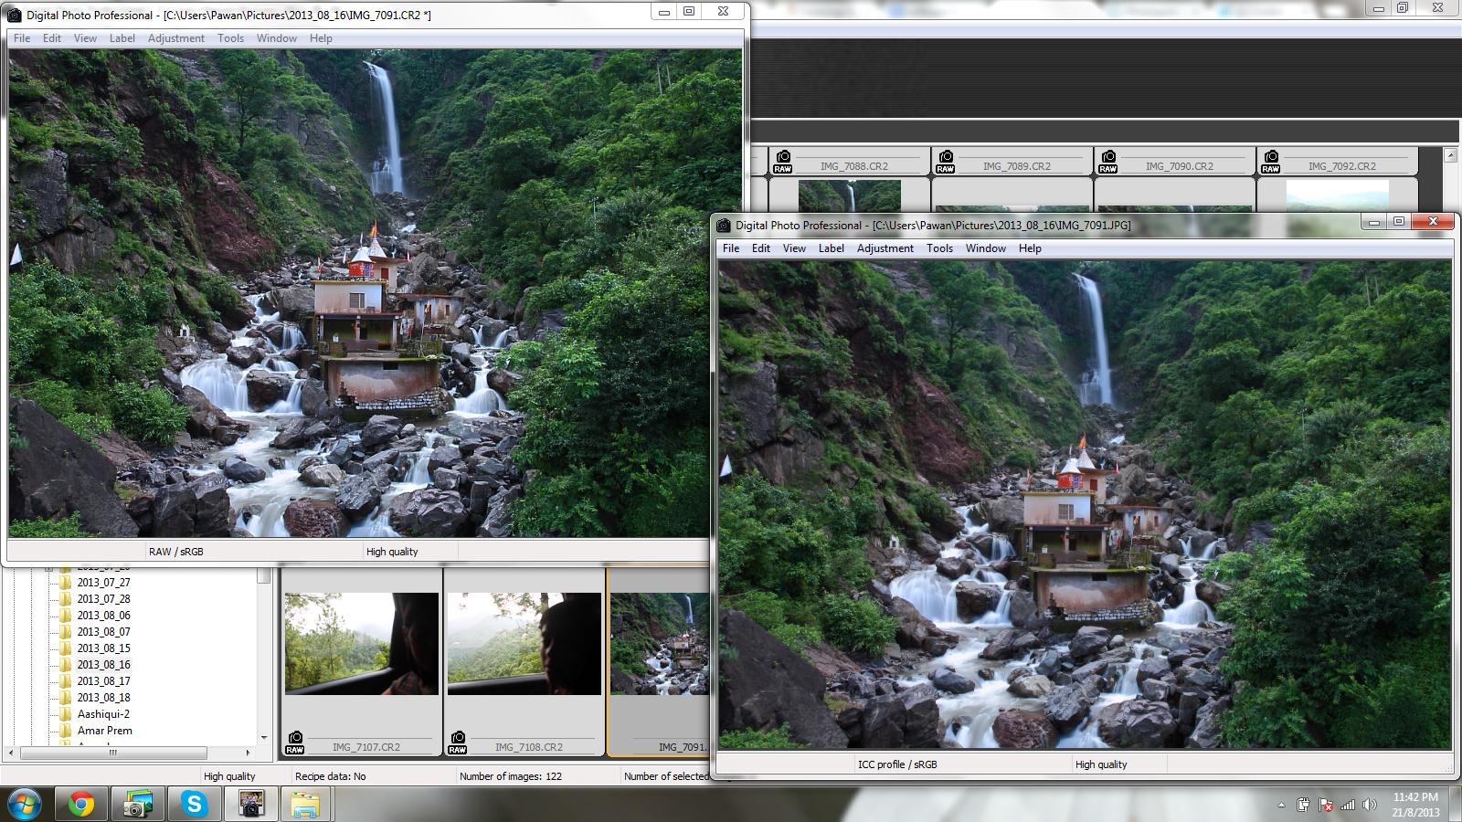Select folder 2013_08_16 in the tree
Image resolution: width=1462 pixels, height=822 pixels.
[103, 665]
